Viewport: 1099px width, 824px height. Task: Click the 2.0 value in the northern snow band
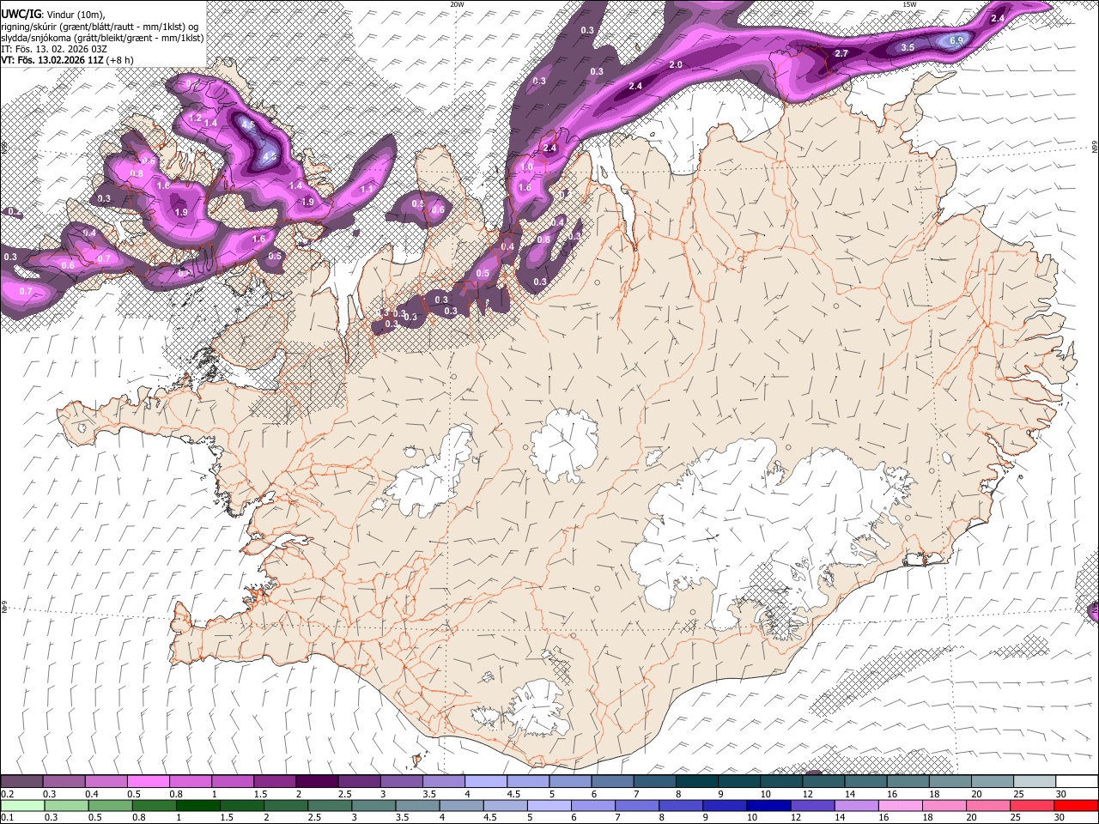tap(676, 64)
